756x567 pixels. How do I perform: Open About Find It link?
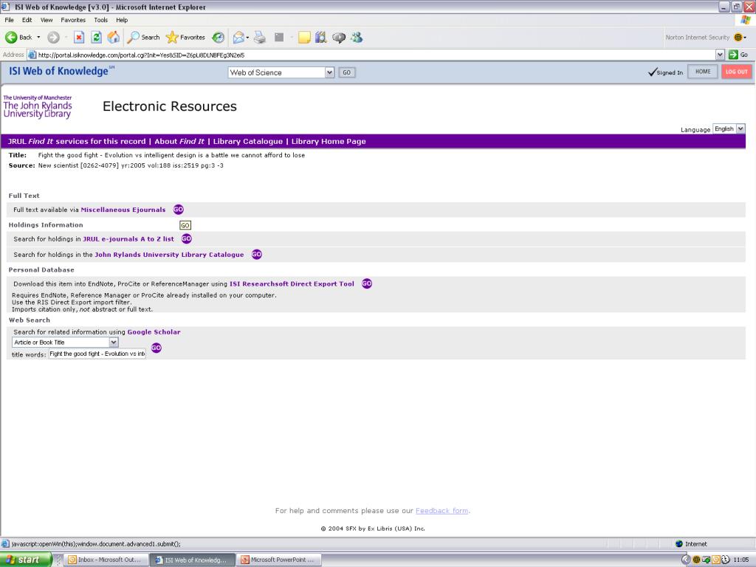[x=179, y=141]
